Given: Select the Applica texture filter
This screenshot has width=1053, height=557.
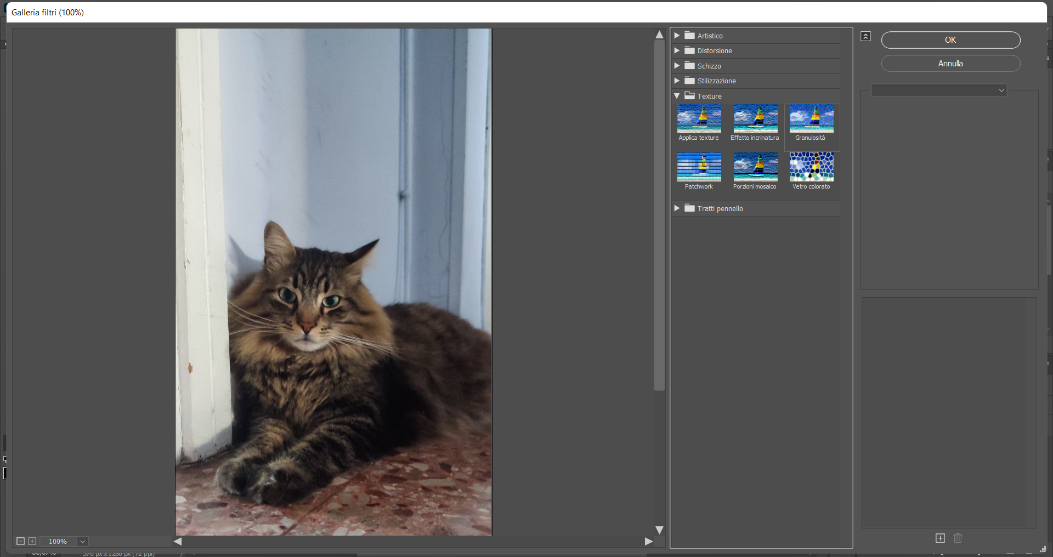Looking at the screenshot, I should 699,118.
